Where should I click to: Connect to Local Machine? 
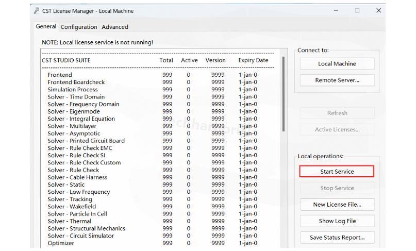point(337,64)
